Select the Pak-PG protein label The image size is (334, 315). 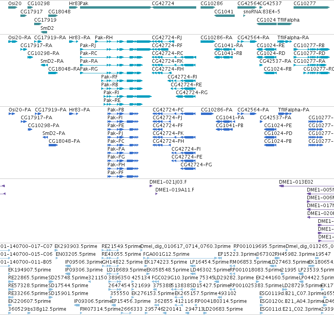tap(116, 157)
